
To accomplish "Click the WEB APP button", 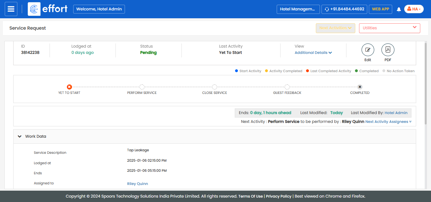I will (380, 9).
